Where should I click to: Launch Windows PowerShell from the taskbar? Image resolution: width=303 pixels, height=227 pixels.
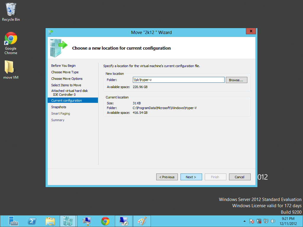[x=32, y=221]
